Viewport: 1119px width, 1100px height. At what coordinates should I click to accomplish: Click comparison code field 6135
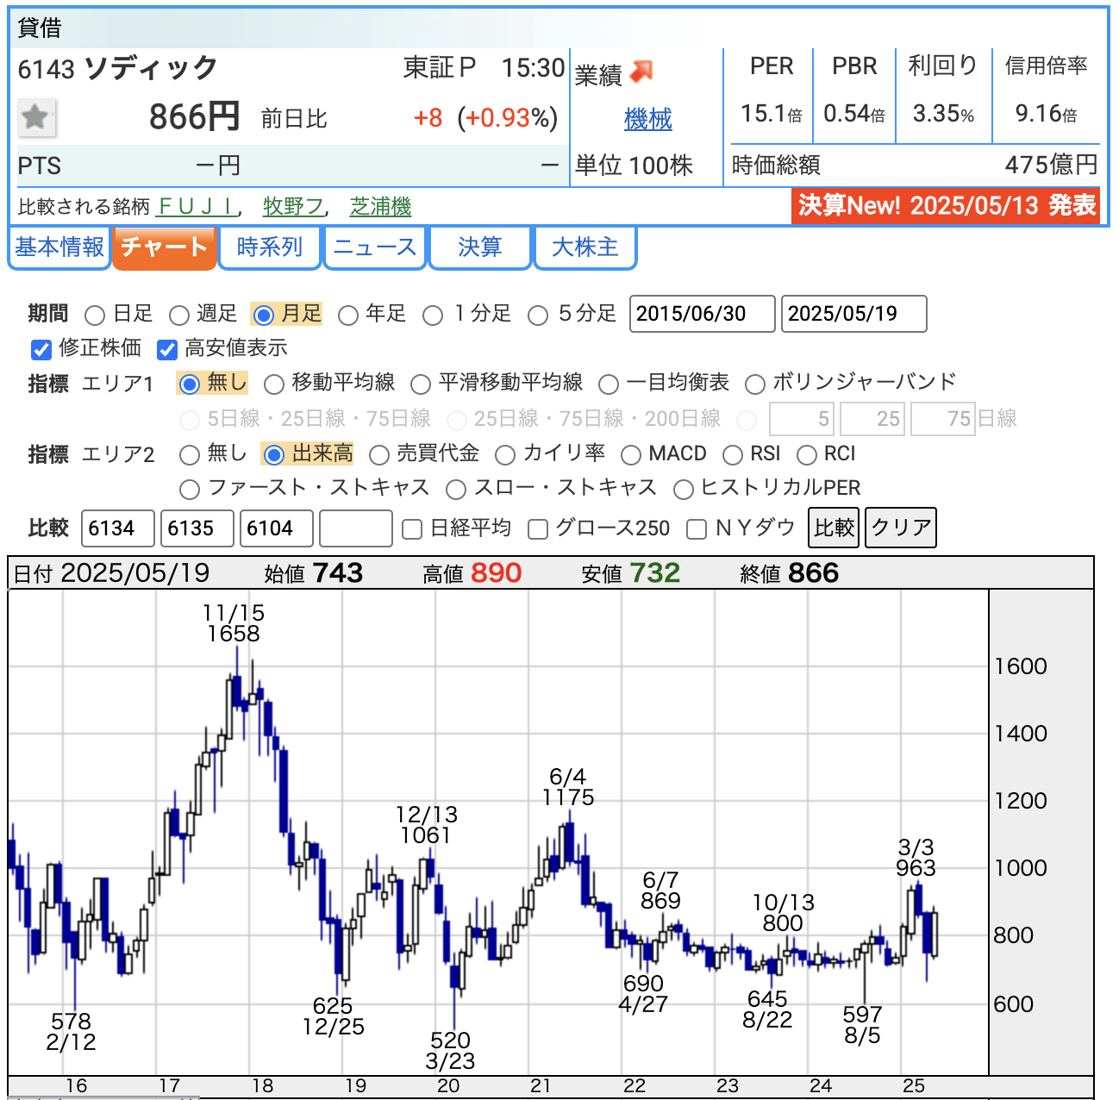click(x=197, y=528)
